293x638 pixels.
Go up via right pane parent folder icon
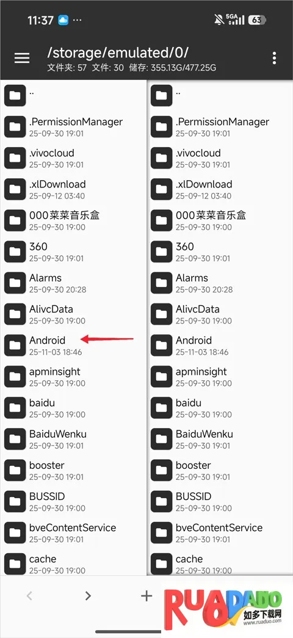(162, 96)
